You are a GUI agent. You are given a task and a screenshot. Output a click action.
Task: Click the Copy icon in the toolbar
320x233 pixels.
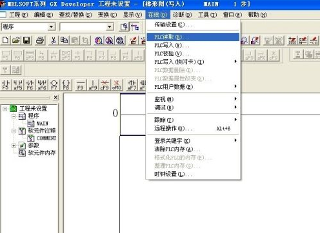coord(64,40)
